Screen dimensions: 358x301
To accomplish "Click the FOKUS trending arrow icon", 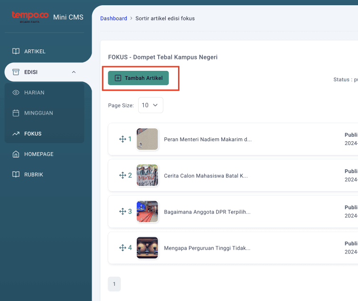I will (x=16, y=134).
